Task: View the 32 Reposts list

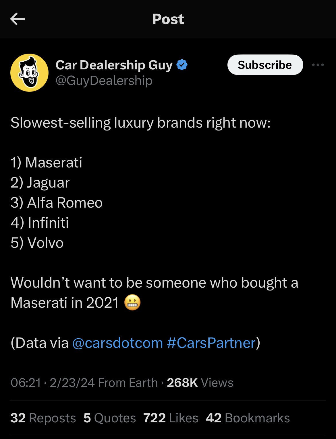Action: pos(43,418)
